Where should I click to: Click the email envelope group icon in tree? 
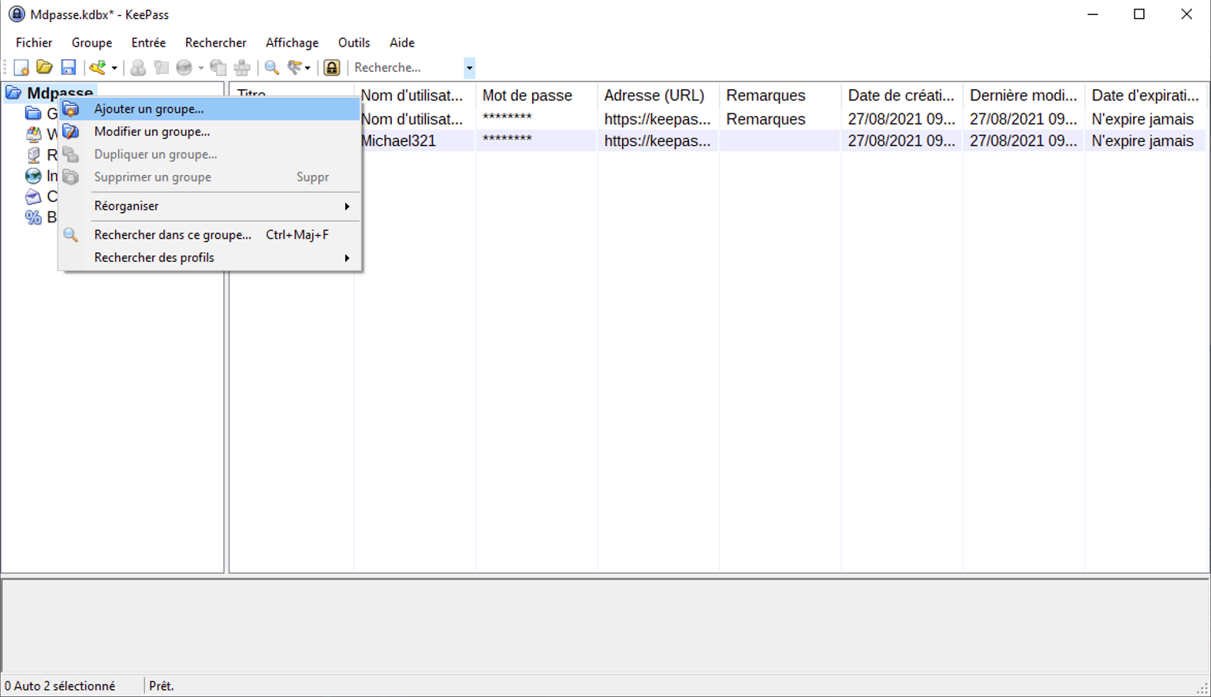tap(33, 196)
